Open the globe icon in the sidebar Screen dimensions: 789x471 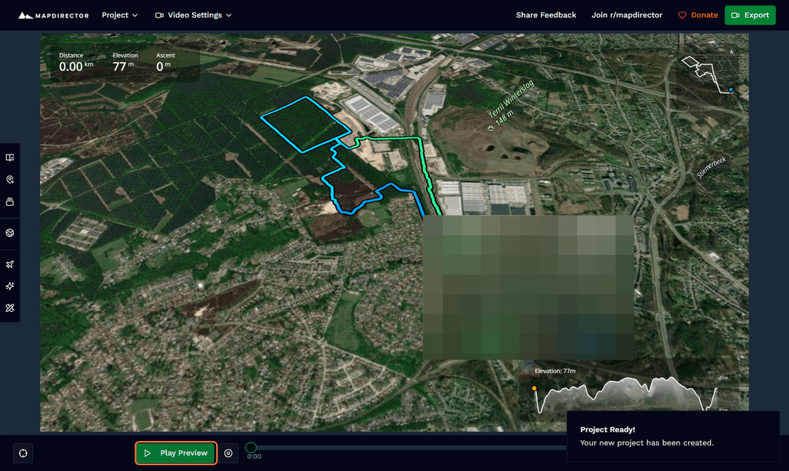tap(10, 234)
